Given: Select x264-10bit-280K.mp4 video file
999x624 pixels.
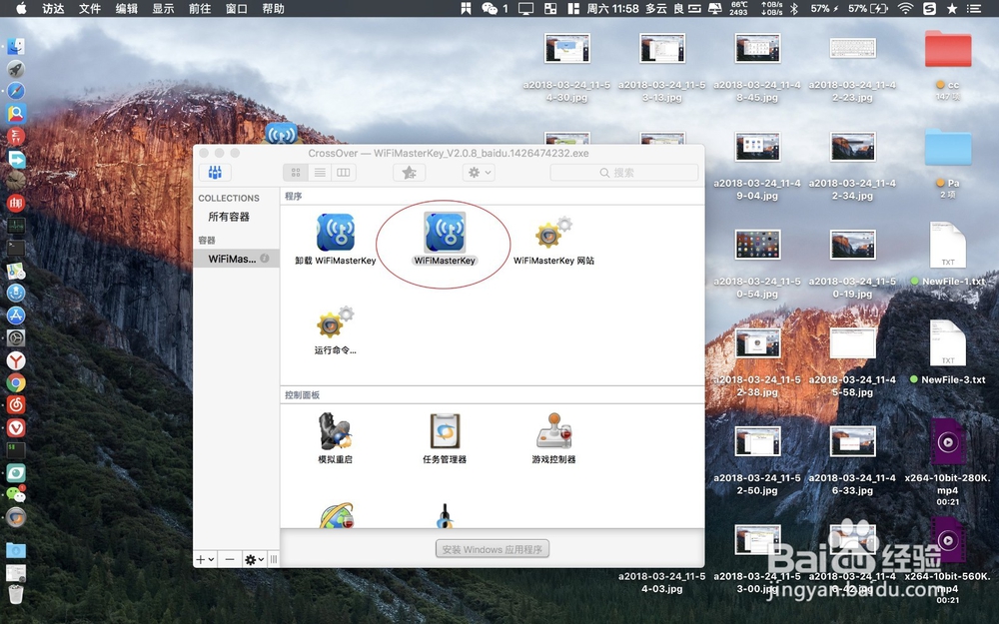Looking at the screenshot, I should click(x=947, y=442).
